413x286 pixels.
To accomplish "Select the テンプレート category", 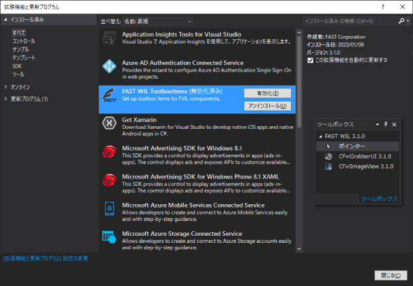I will 24,58.
